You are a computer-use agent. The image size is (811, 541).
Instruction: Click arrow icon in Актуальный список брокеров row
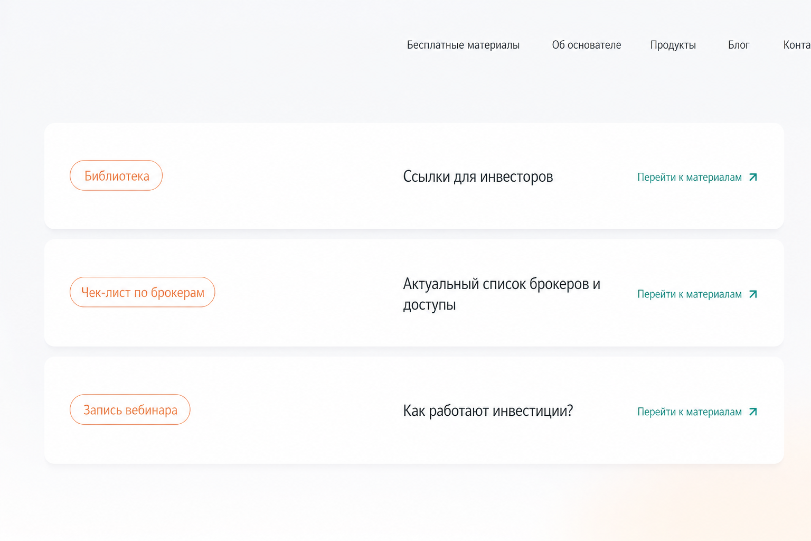[x=753, y=294]
